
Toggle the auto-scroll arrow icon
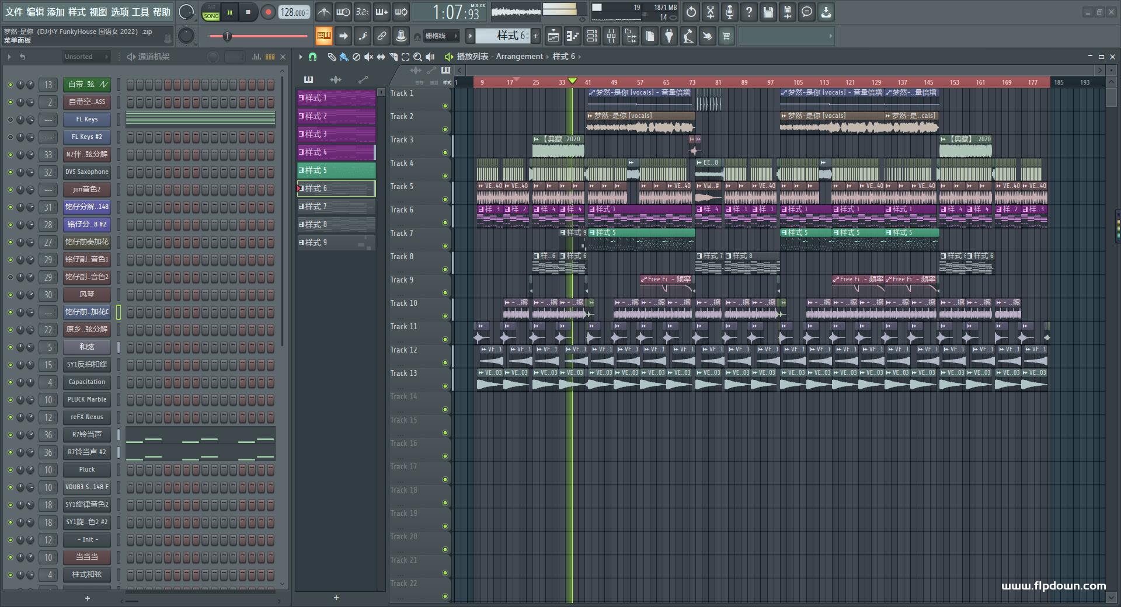(x=343, y=36)
